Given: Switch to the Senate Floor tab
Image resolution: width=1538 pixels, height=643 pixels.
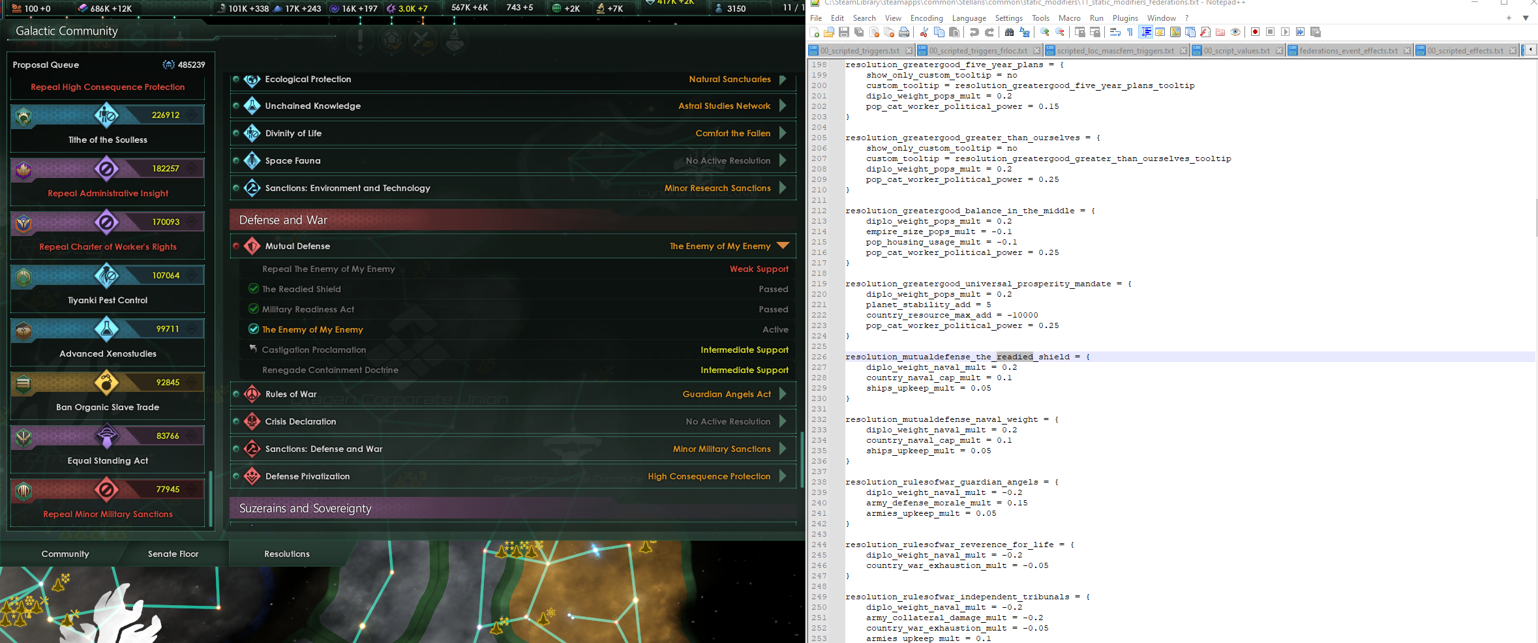Looking at the screenshot, I should (x=173, y=554).
